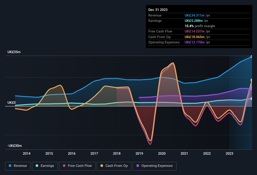Viewport: 257px width, 175px height.
Task: Click the UK£14.537m free cash flow value
Action: [x=195, y=31]
